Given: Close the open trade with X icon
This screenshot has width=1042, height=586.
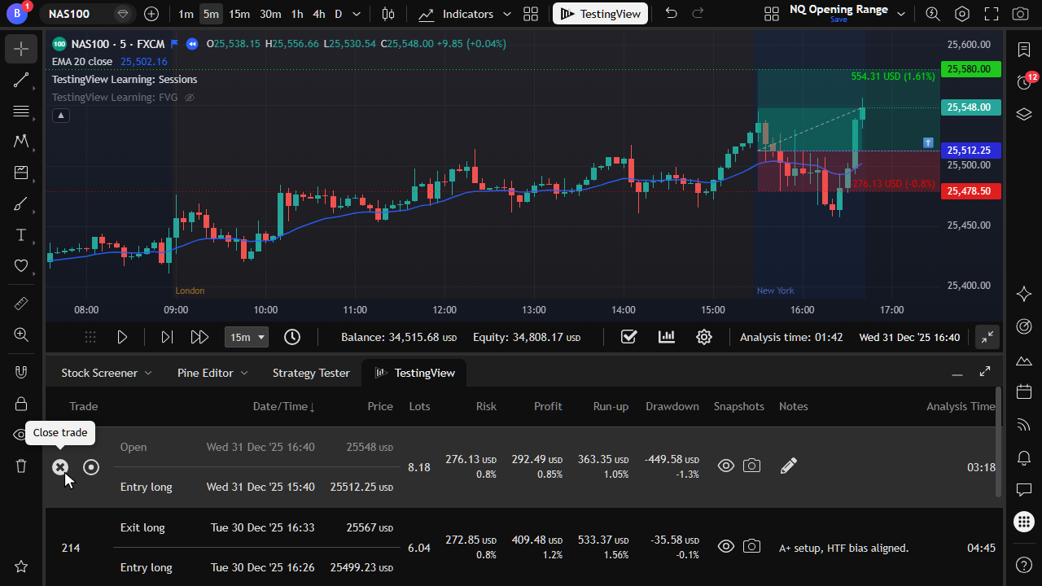Looking at the screenshot, I should (x=60, y=467).
